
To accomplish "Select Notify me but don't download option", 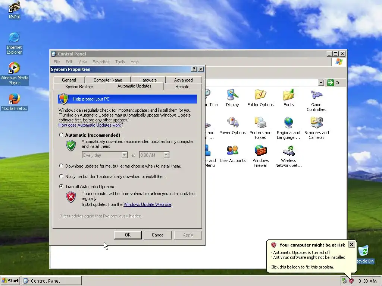I will pos(61,176).
